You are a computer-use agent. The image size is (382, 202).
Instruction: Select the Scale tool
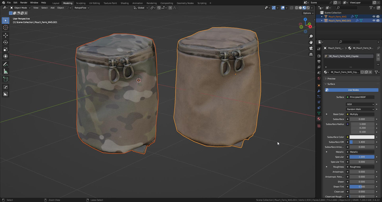6,49
